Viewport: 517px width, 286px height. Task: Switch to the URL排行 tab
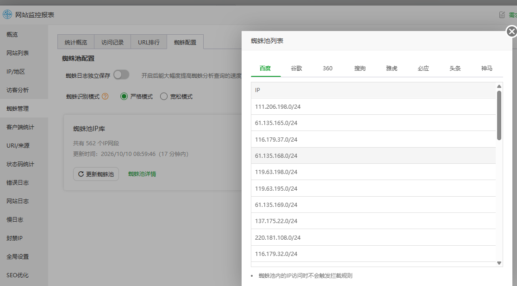[149, 42]
